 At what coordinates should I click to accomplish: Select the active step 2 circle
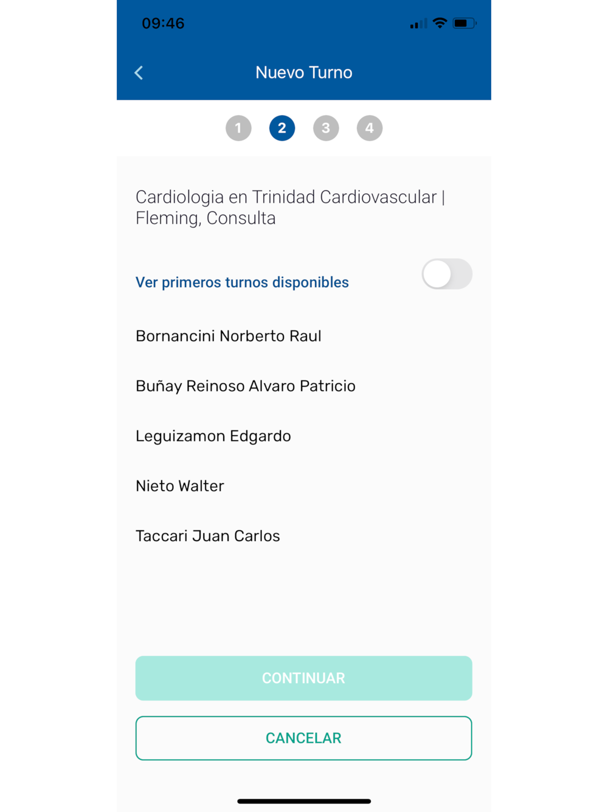(282, 128)
